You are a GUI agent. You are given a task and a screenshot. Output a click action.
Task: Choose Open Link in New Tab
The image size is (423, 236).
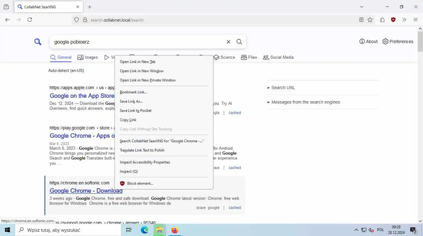(x=164, y=62)
